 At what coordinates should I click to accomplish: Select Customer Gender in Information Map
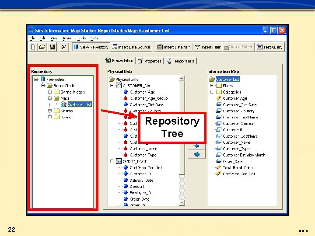(x=238, y=123)
